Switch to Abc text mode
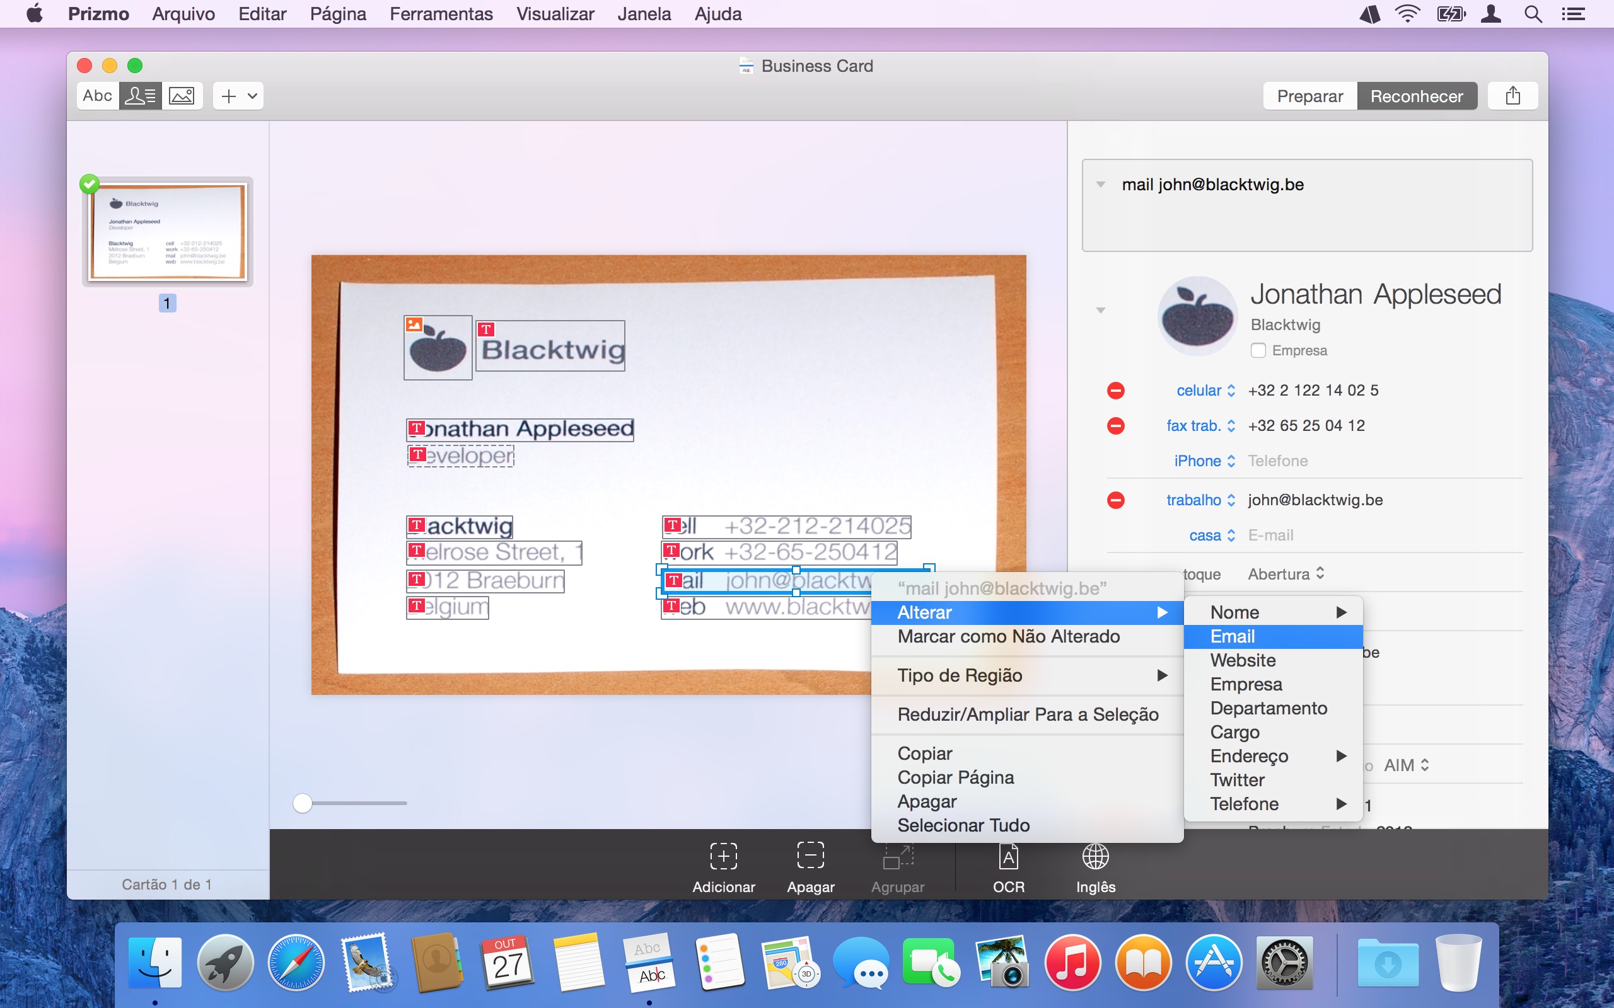This screenshot has width=1614, height=1008. (97, 96)
